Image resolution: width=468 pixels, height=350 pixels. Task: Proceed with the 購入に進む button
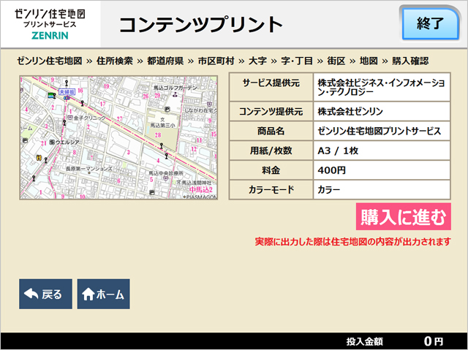point(403,217)
